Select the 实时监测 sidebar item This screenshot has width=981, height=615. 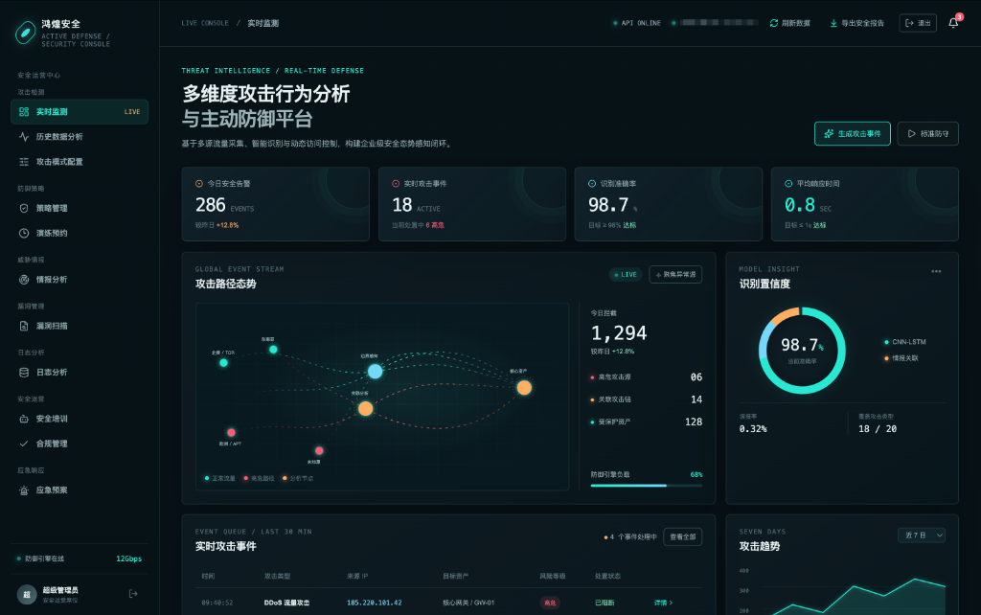[x=80, y=111]
